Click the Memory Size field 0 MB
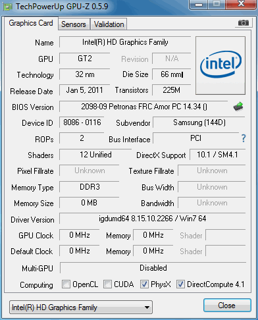 coord(90,203)
